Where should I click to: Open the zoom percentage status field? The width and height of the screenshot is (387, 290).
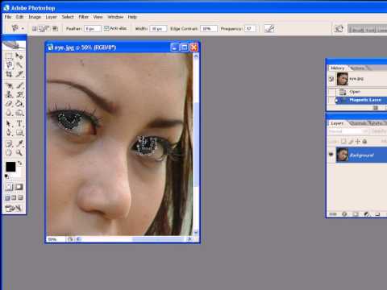pos(56,239)
